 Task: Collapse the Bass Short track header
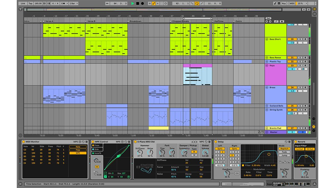267,39
